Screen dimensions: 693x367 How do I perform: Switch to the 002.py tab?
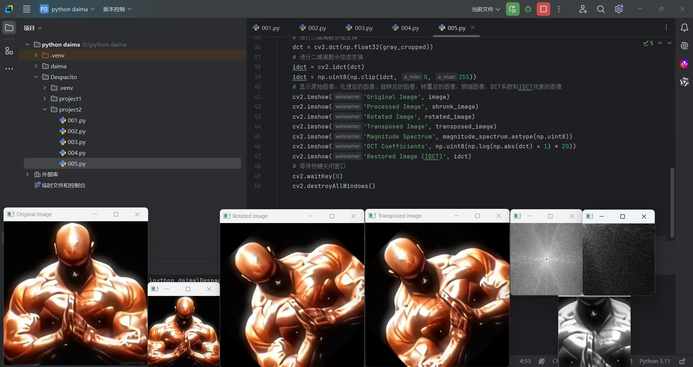click(313, 28)
